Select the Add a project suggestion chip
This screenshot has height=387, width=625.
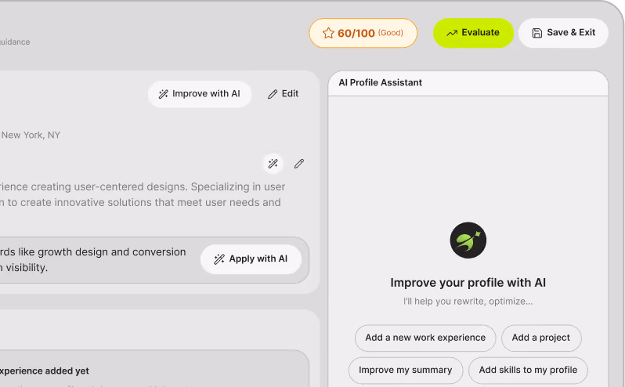(x=541, y=338)
